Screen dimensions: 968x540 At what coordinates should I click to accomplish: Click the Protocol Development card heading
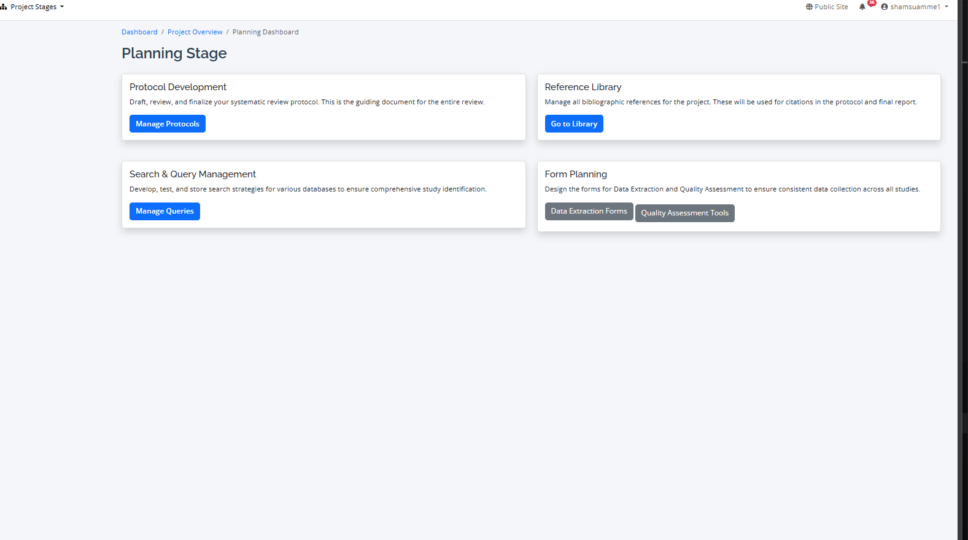click(x=178, y=87)
